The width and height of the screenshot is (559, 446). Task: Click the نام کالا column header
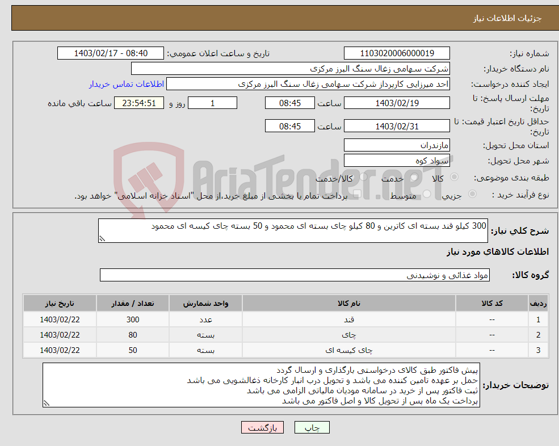(348, 304)
